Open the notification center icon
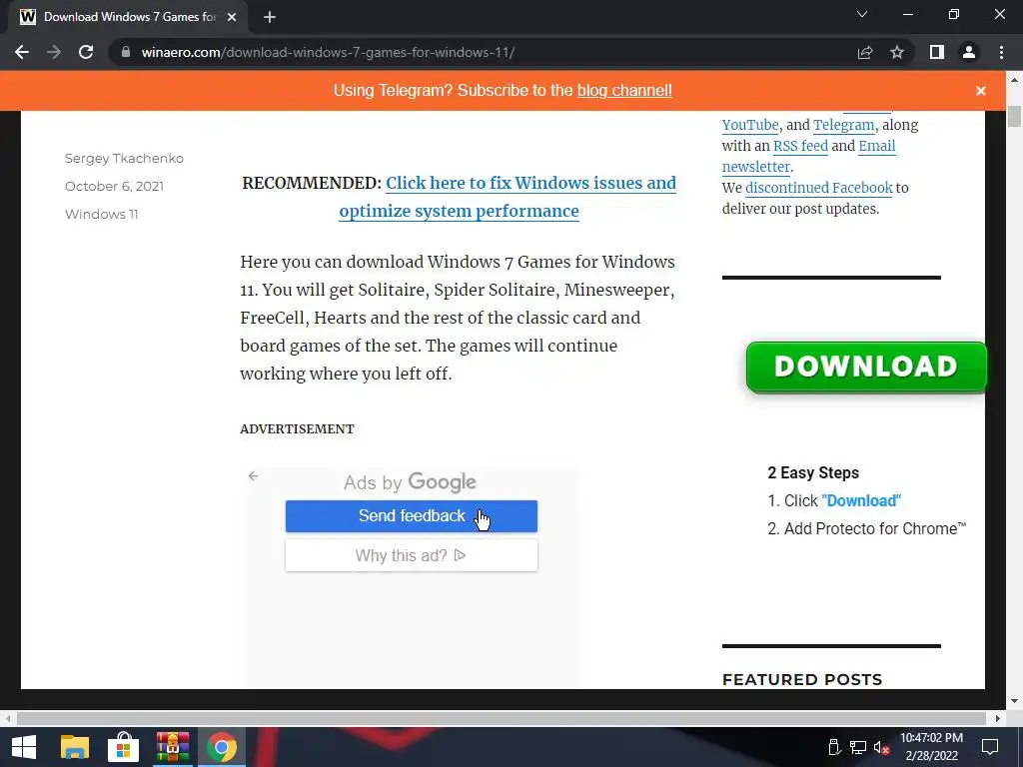 tap(990, 747)
